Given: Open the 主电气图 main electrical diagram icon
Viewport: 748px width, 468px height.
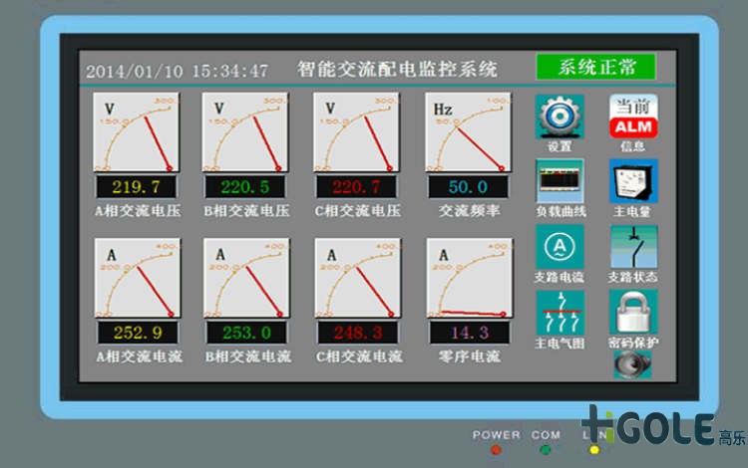Looking at the screenshot, I should [560, 313].
